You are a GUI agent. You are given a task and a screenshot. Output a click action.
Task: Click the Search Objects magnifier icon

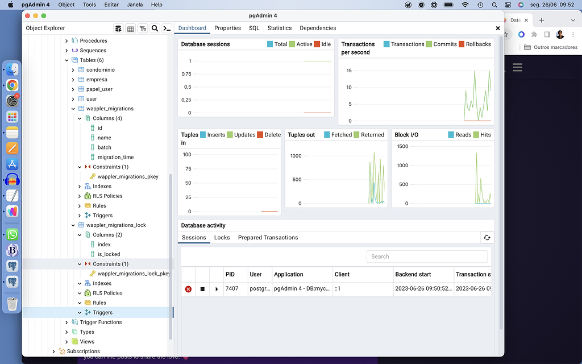[x=155, y=28]
